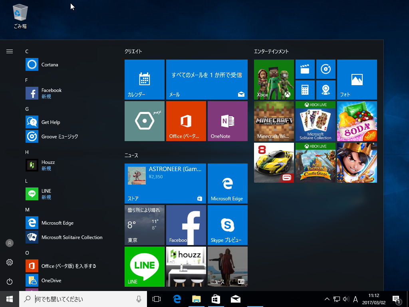Click the letter O group header
Screen dimensions: 409x307
point(27,253)
